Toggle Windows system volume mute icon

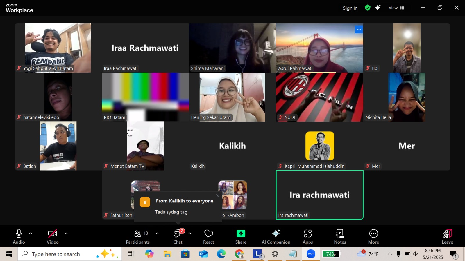[x=416, y=254]
